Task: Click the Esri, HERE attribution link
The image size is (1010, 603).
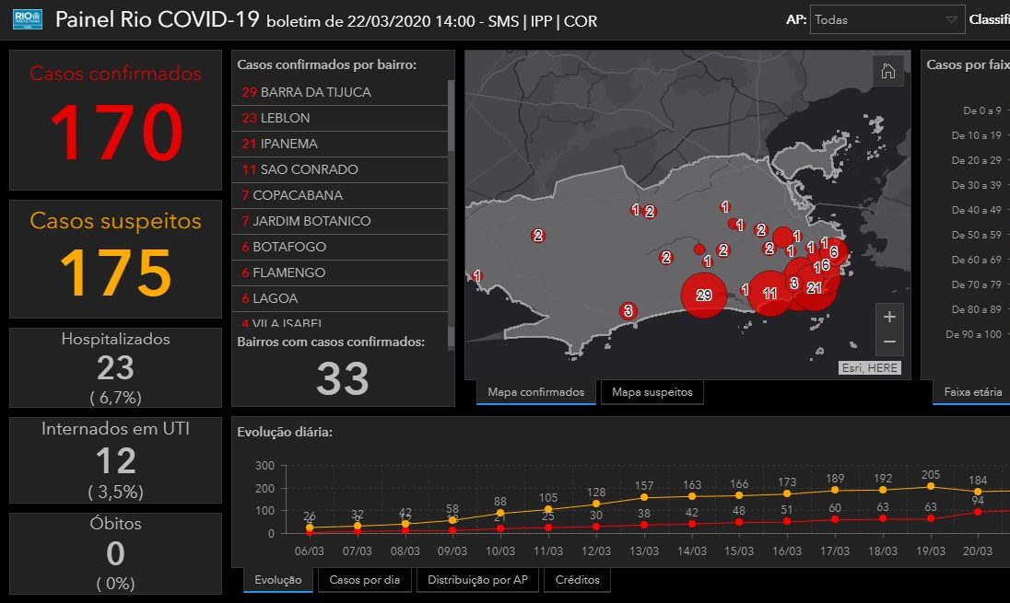Action: point(869,368)
